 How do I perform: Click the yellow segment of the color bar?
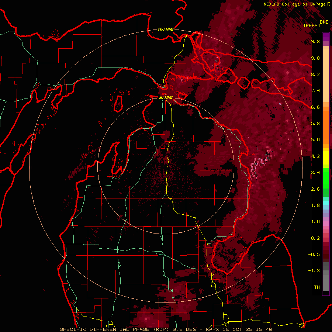coord(326,158)
